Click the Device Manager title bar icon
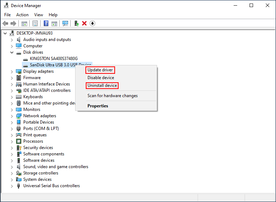Image resolution: width=276 pixels, height=202 pixels. pos(6,5)
